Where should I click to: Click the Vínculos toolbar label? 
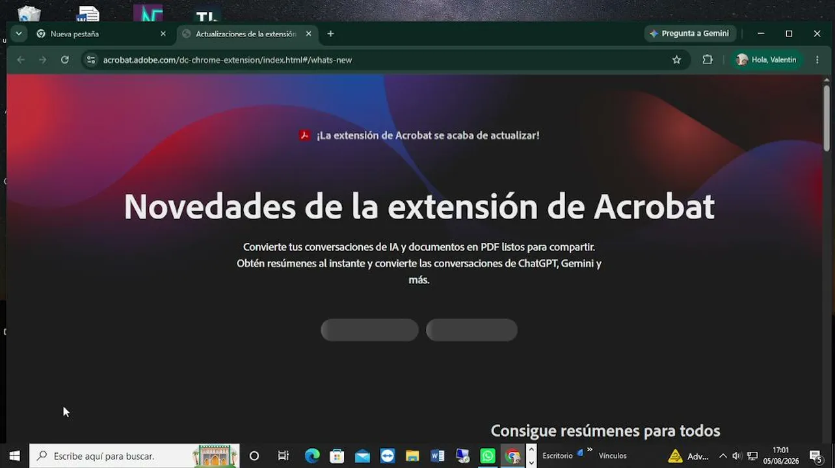(613, 456)
